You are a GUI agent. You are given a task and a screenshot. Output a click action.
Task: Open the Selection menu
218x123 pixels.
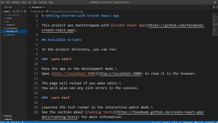(x=15, y=2)
